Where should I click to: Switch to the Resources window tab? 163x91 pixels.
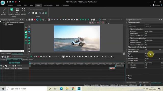(x=132, y=83)
